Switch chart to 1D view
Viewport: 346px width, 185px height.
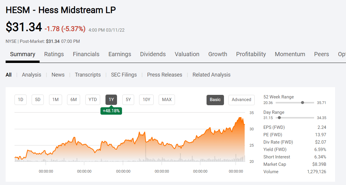[x=20, y=100]
